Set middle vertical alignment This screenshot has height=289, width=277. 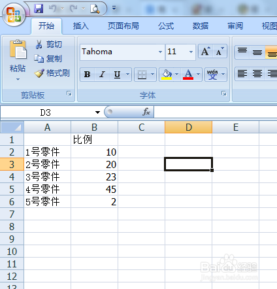click(x=257, y=52)
